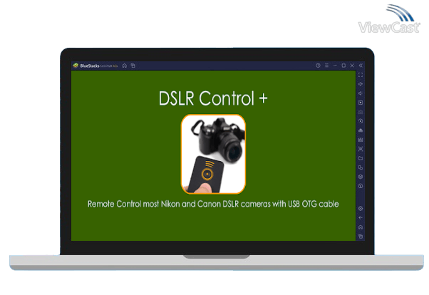Toggle fullscreen mode in the side toolbar
This screenshot has height=295, width=429.
tap(361, 75)
